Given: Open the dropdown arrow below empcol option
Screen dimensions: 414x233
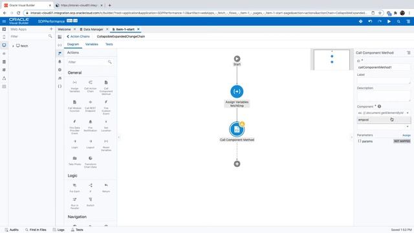Looking at the screenshot, I should point(408,127).
